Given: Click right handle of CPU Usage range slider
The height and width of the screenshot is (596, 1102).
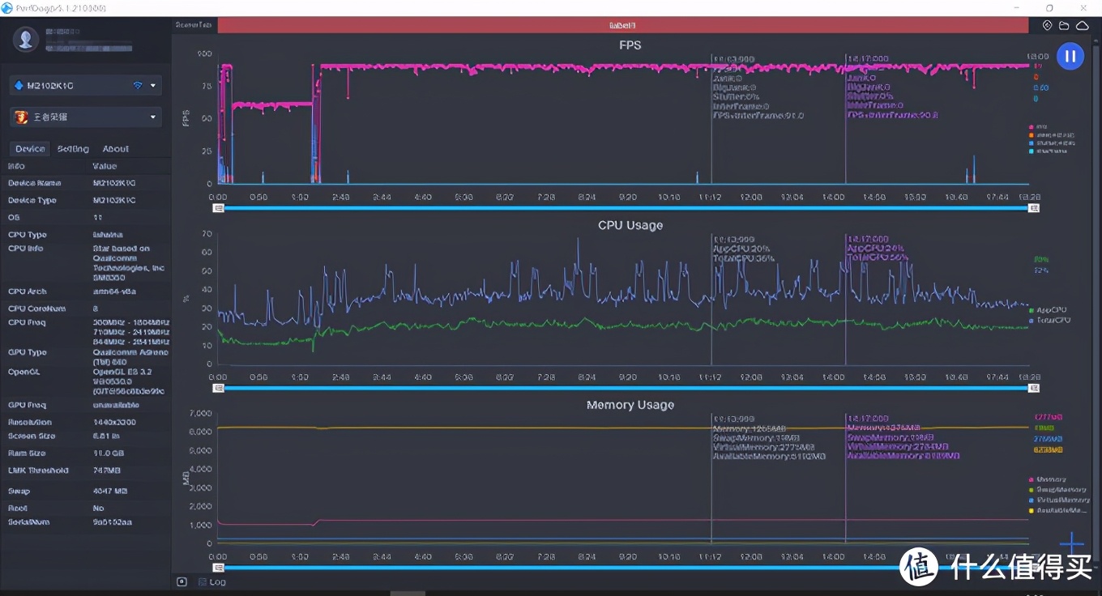Looking at the screenshot, I should [1034, 388].
